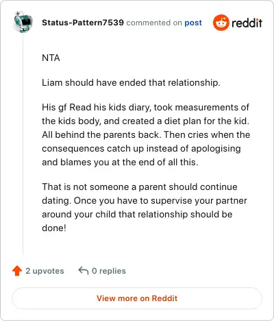Click the orange Reddit Snoo logo
This screenshot has height=321, width=274.
[221, 23]
